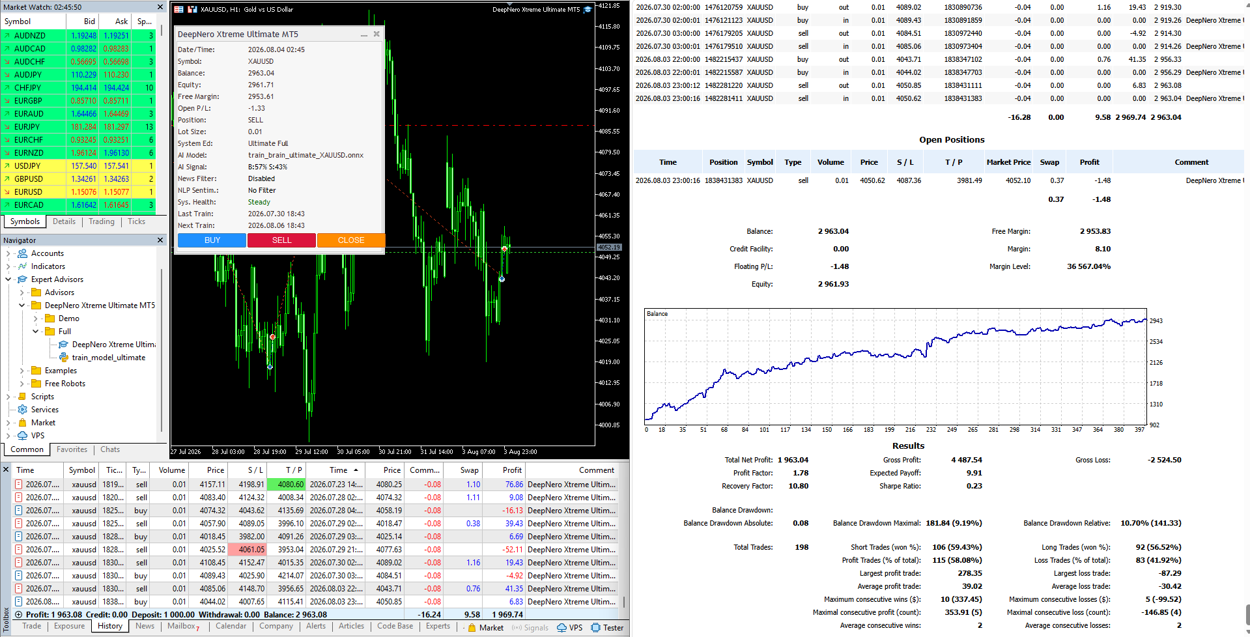The image size is (1250, 637).
Task: Open the Calendar tab in Toolbox
Action: coord(231,626)
